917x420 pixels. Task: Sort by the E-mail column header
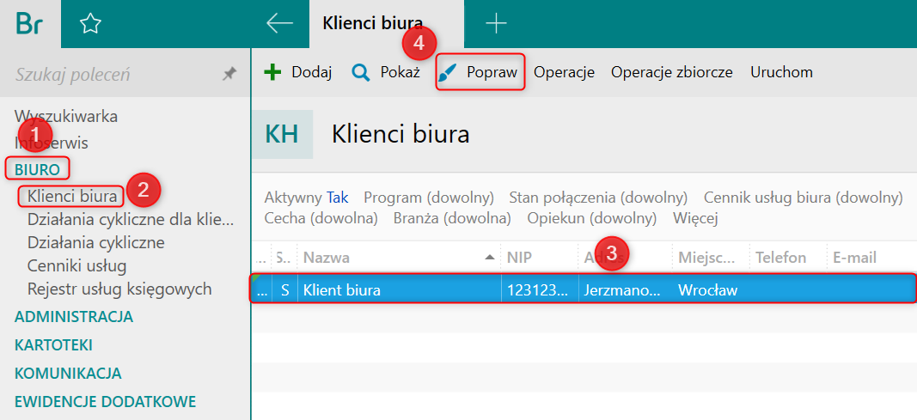point(871,257)
